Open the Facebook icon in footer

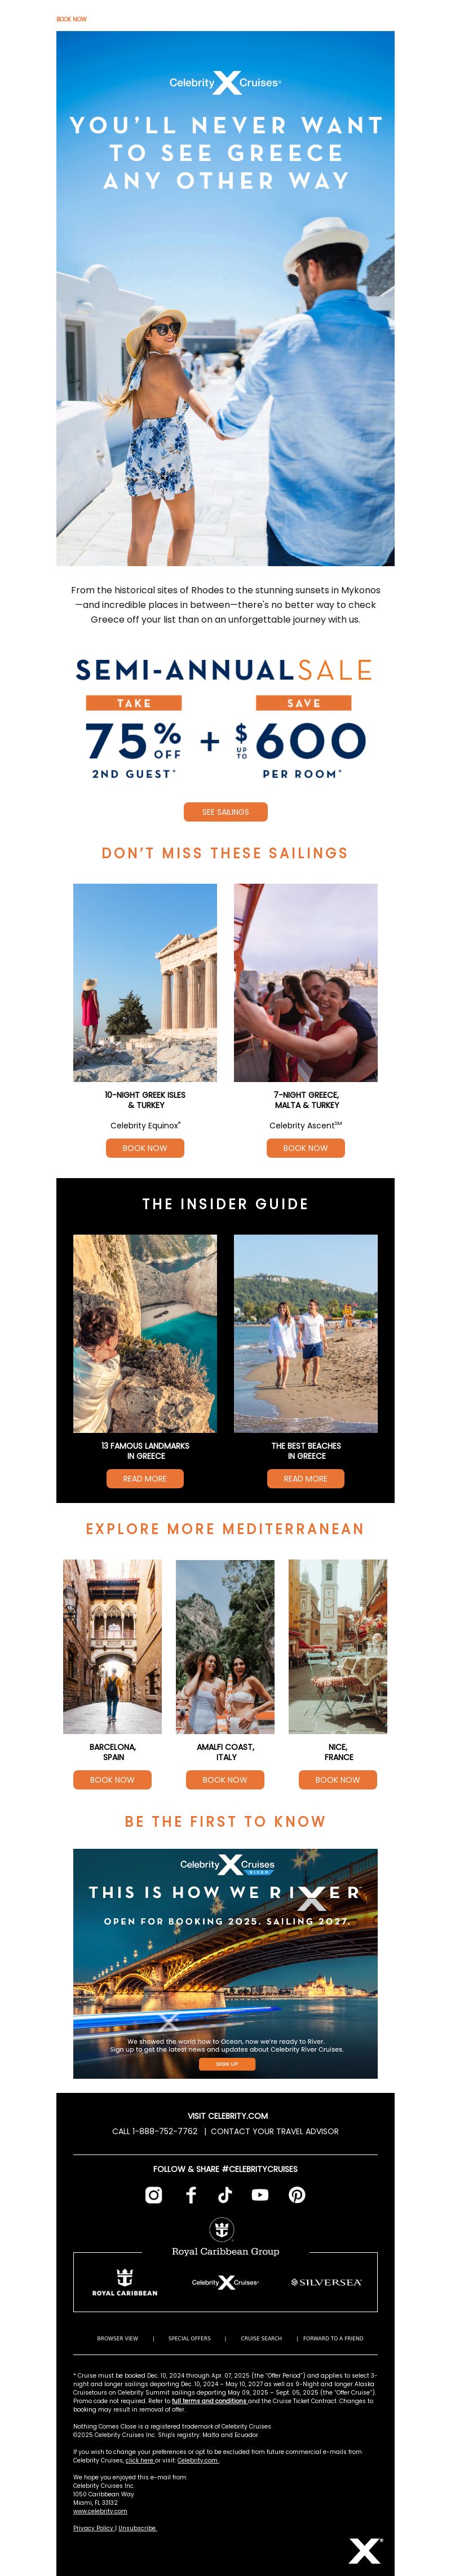pos(191,2195)
